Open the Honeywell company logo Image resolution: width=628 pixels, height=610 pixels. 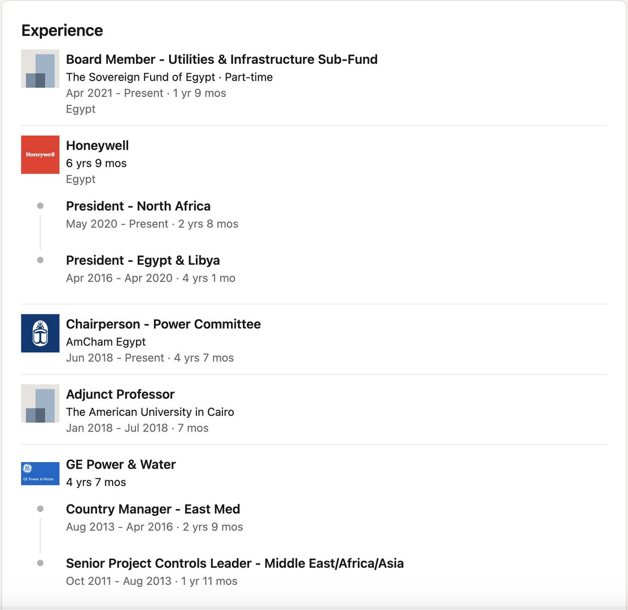point(40,155)
